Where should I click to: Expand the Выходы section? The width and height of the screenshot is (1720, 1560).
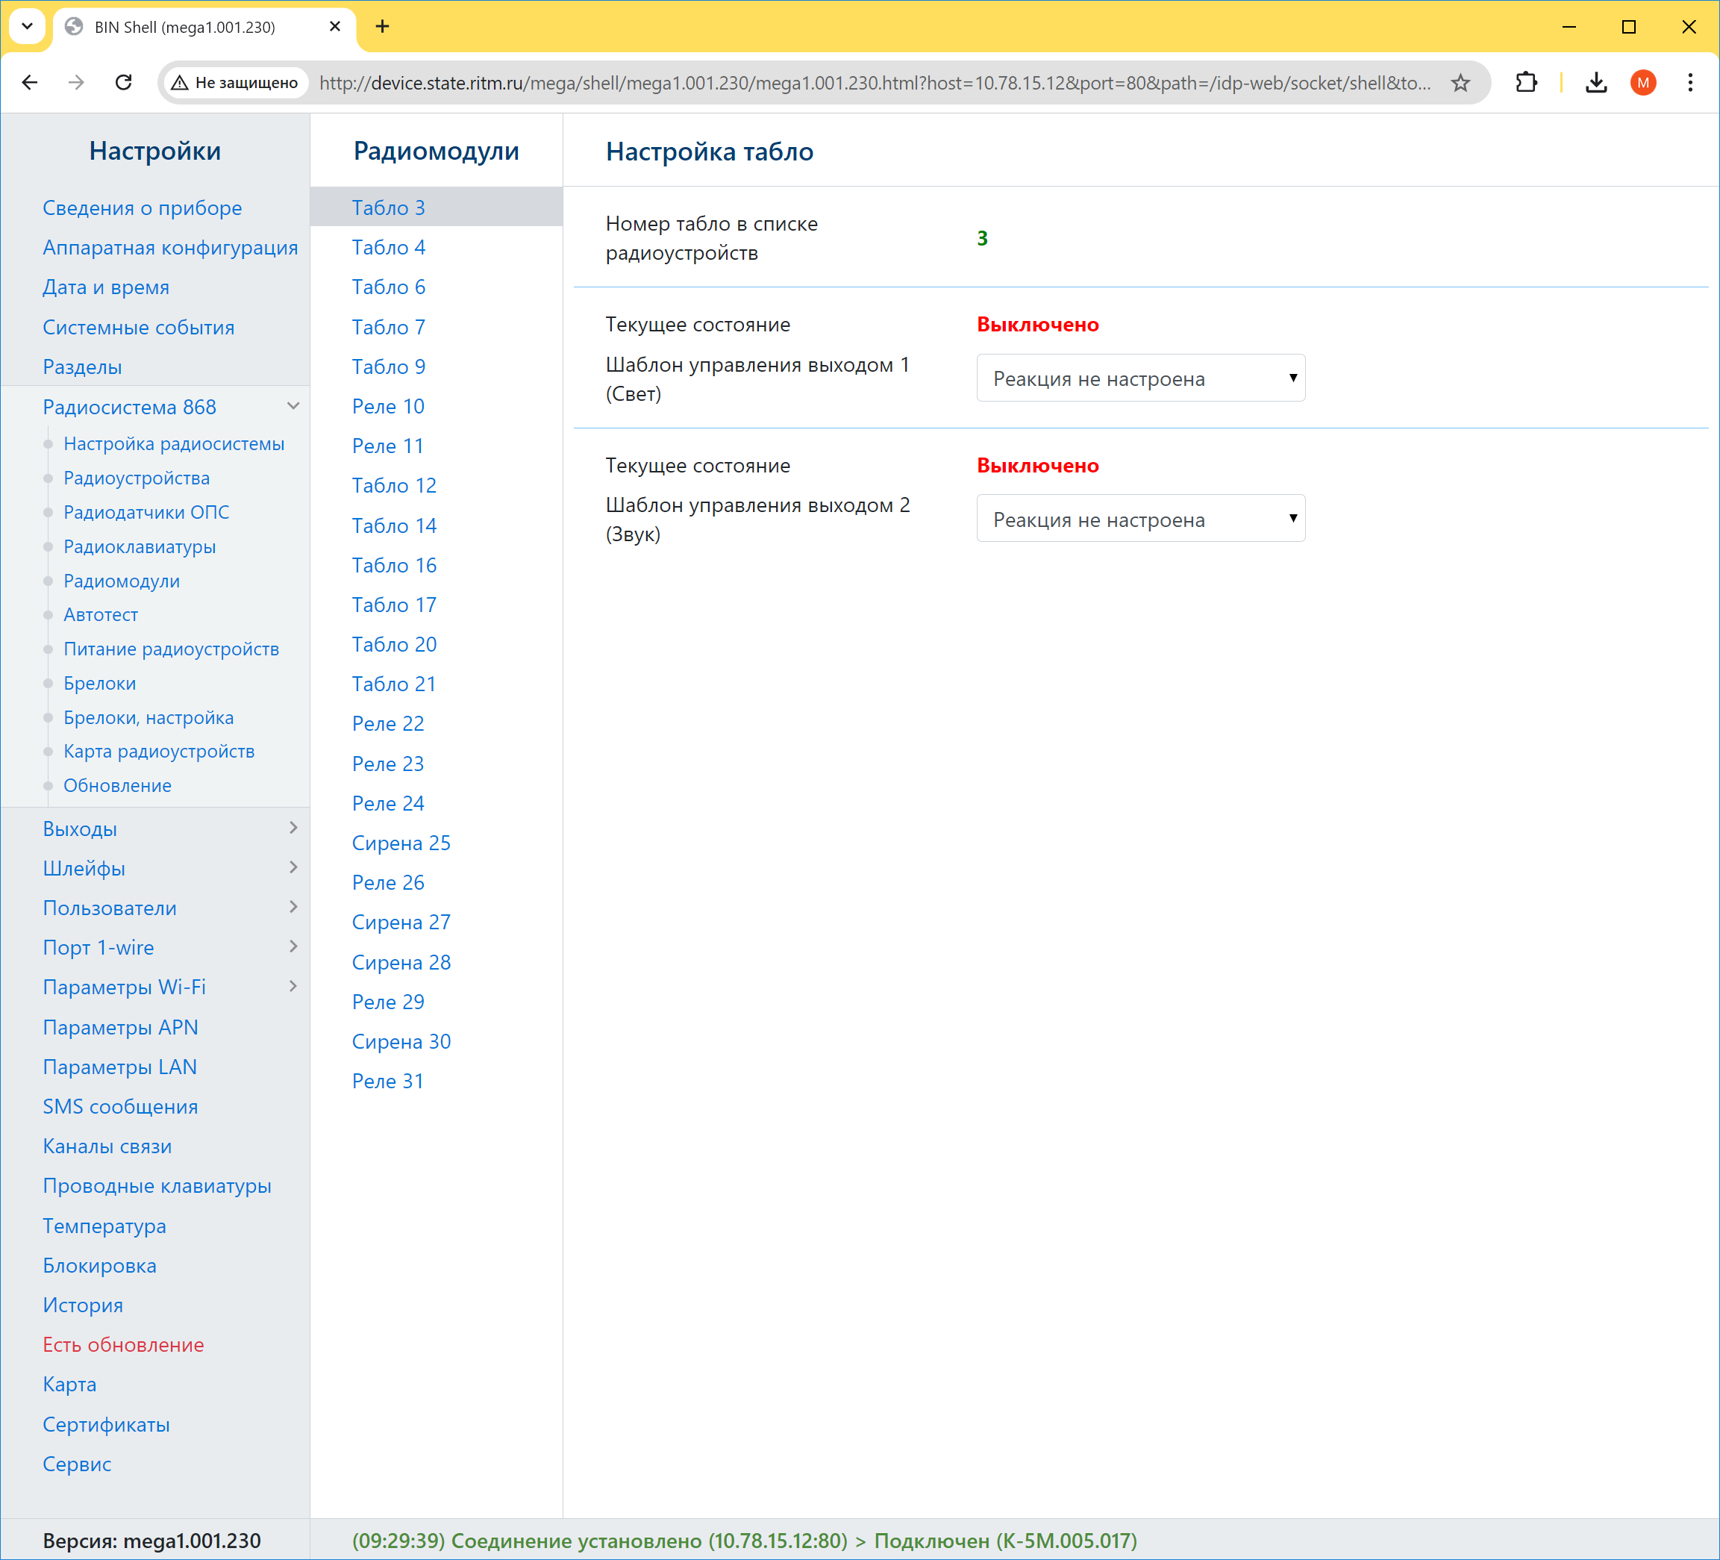[x=293, y=828]
